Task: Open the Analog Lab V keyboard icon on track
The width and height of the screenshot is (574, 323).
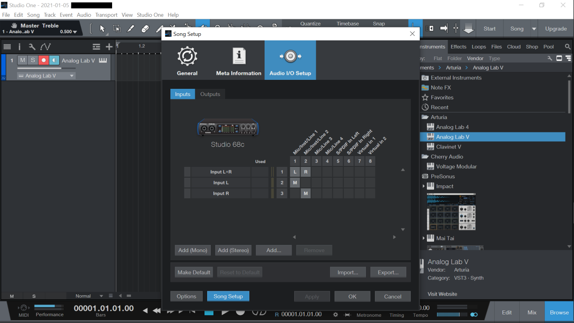Action: pos(103,61)
